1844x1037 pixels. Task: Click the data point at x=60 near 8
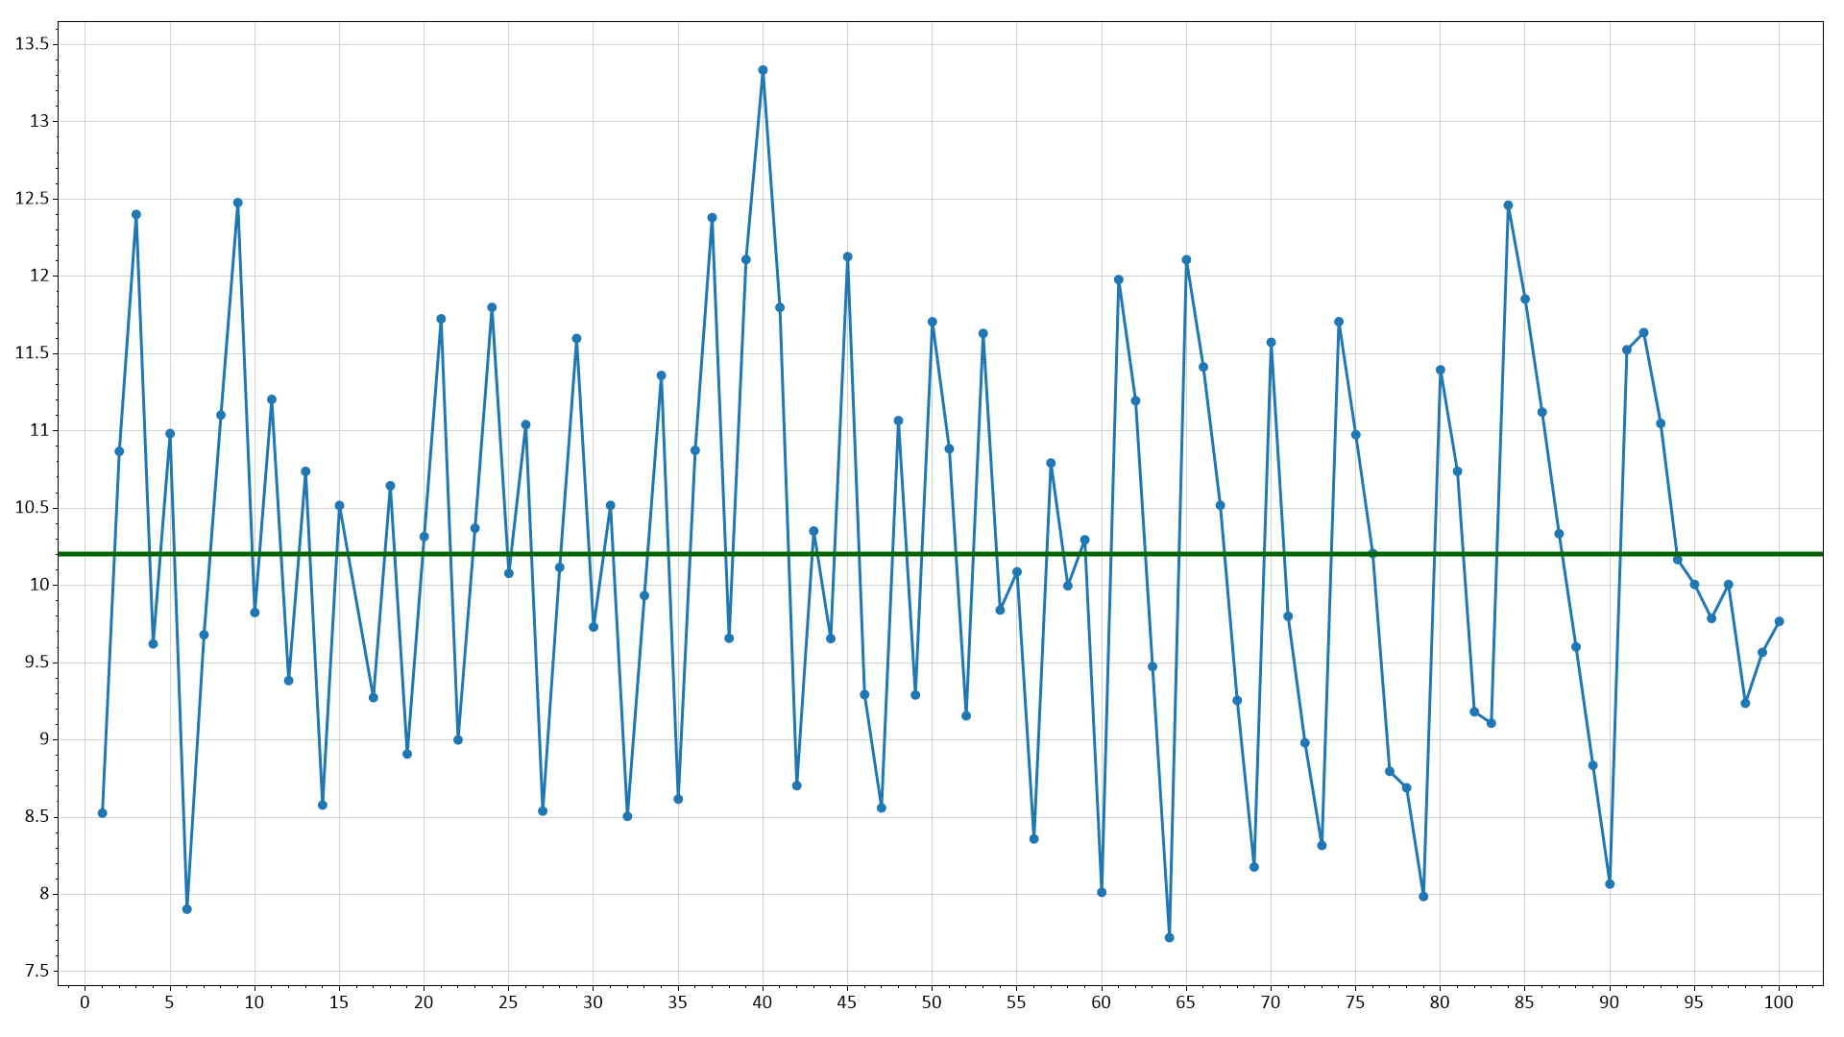pos(1102,892)
